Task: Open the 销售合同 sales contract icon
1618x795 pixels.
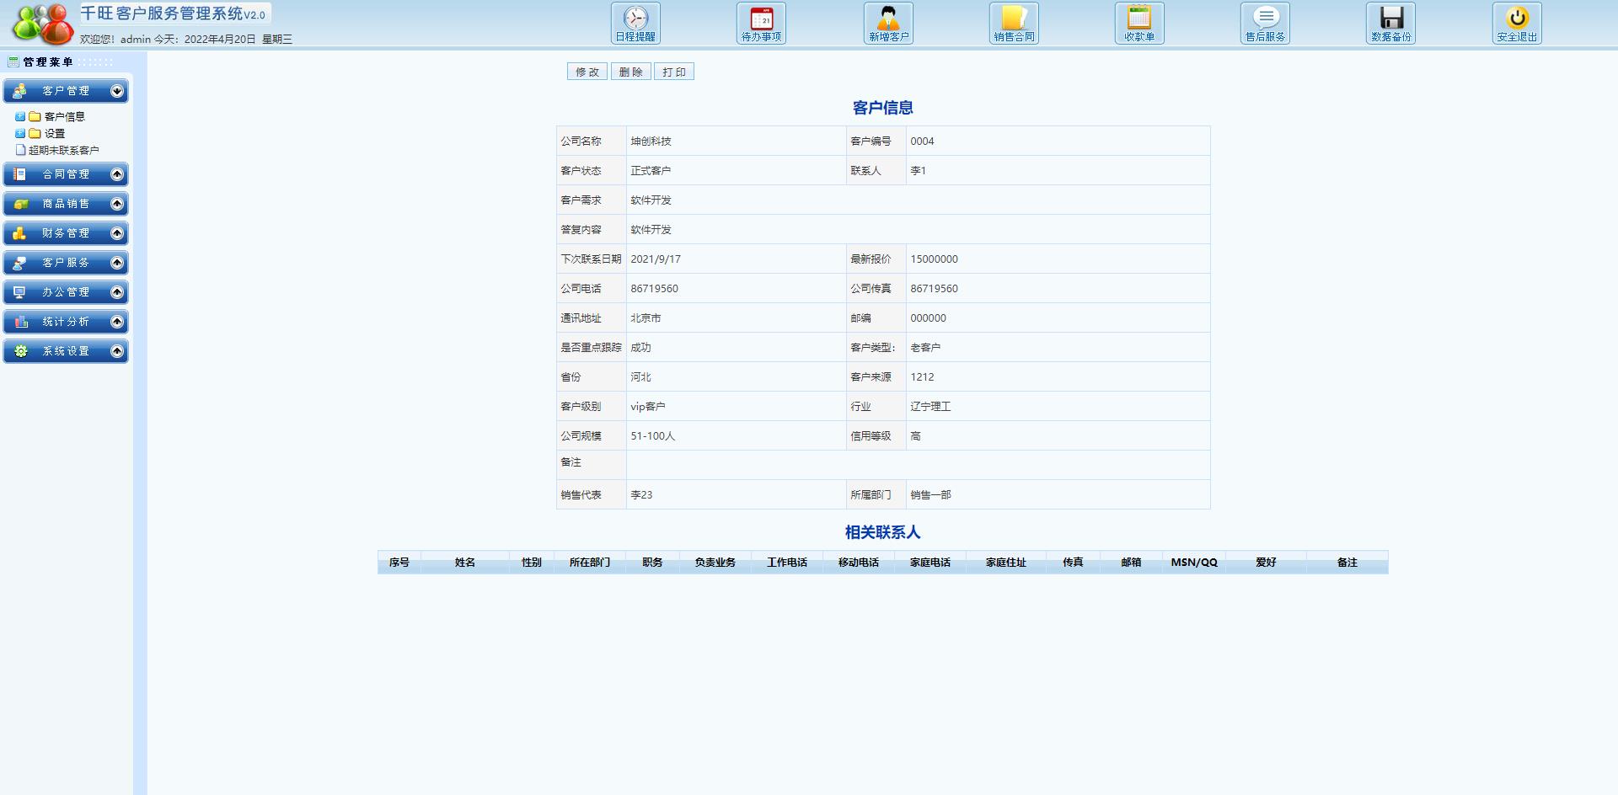Action: [1014, 24]
